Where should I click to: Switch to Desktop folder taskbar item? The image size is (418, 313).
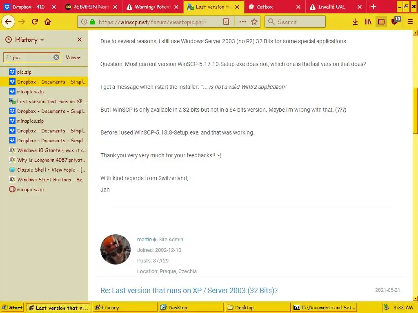(257, 307)
